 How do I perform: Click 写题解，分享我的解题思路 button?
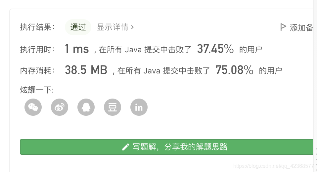click(166, 147)
